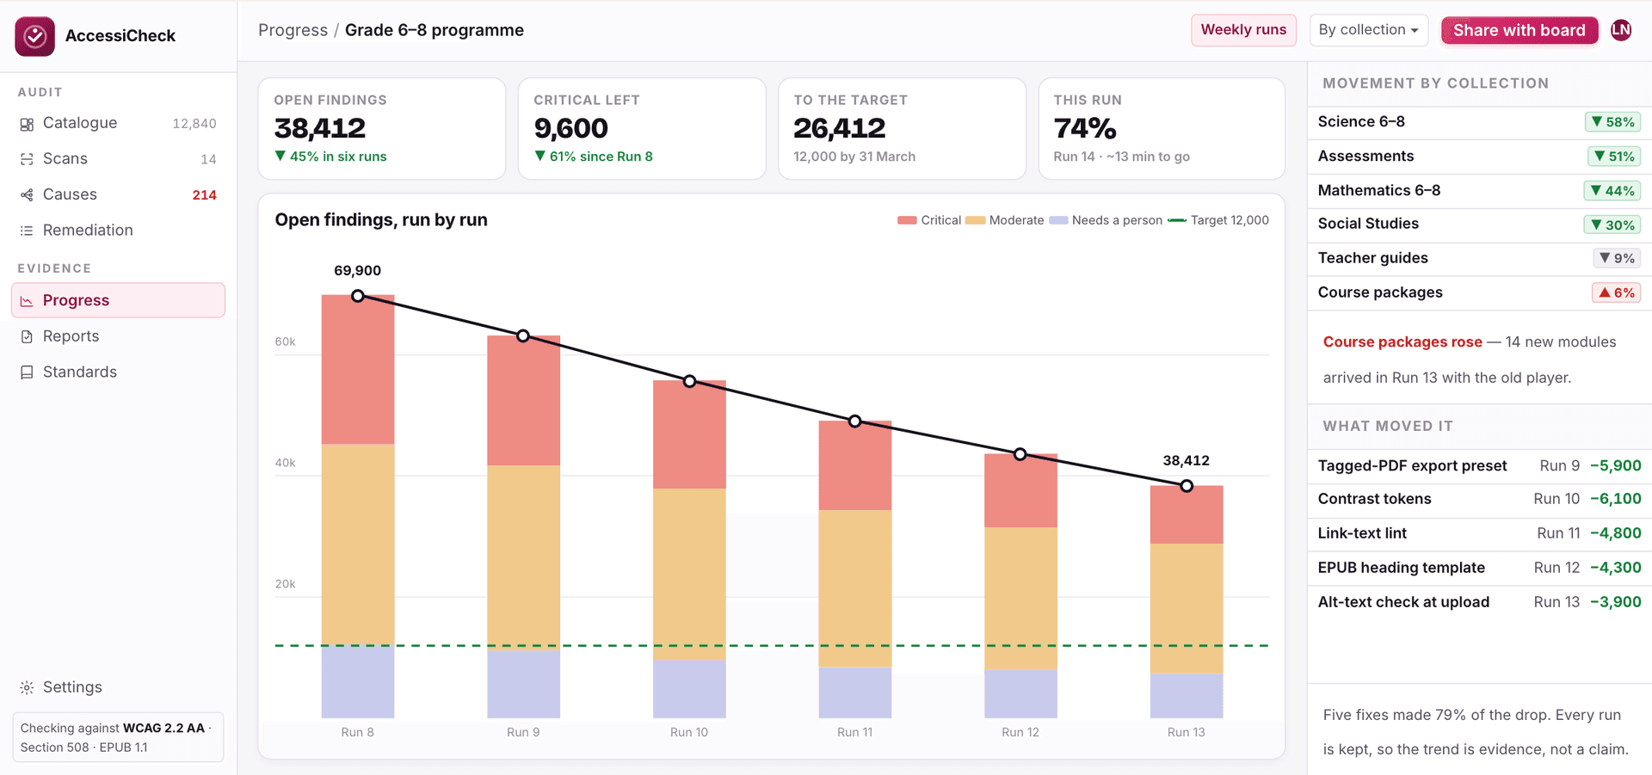Toggle the Moderate legend swatch
Image resolution: width=1652 pixels, height=775 pixels.
(975, 221)
